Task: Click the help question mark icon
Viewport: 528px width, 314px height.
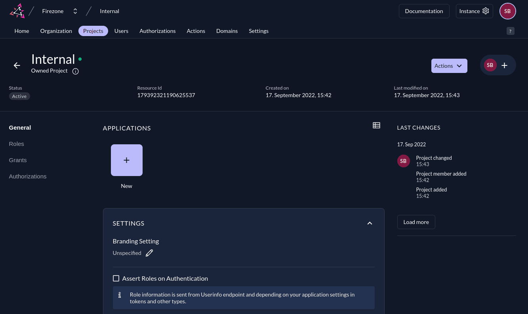Action: click(510, 31)
